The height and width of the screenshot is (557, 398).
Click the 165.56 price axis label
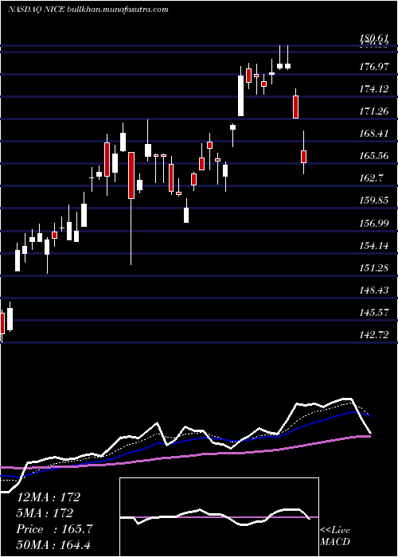[374, 156]
